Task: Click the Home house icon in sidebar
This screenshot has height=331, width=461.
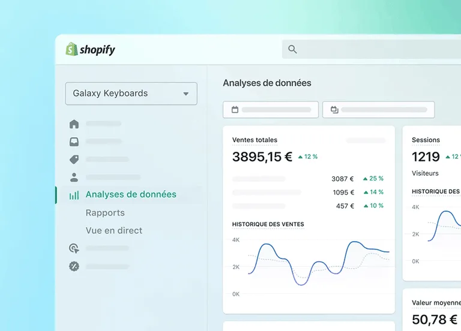Action: pyautogui.click(x=74, y=124)
